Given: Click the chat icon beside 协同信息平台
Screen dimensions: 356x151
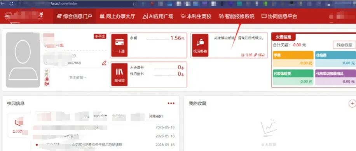Looking at the screenshot, I should coord(264,16).
